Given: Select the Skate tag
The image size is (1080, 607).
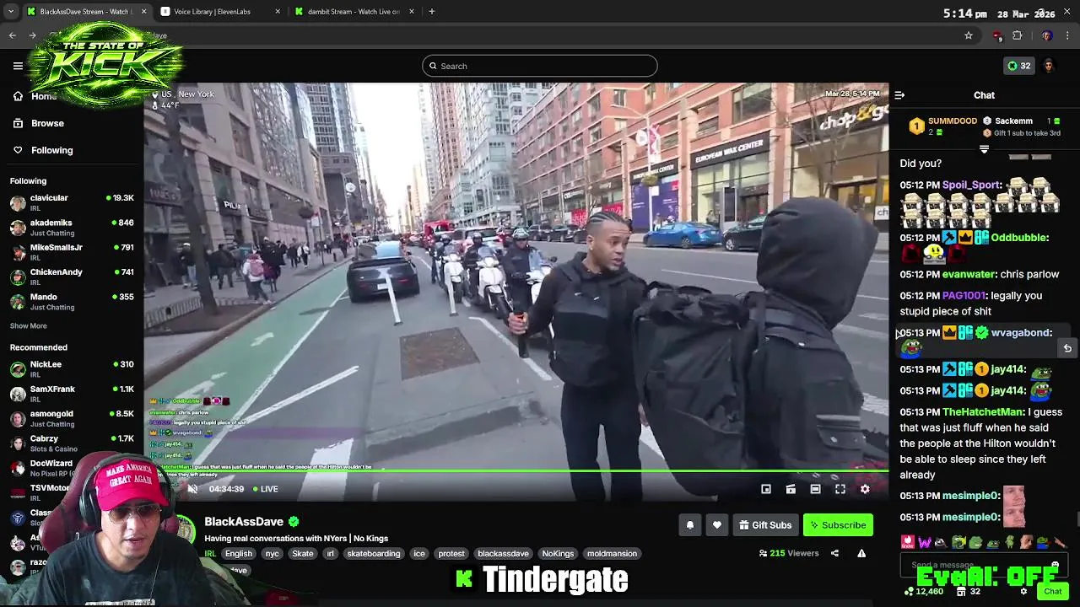Looking at the screenshot, I should pyautogui.click(x=302, y=554).
